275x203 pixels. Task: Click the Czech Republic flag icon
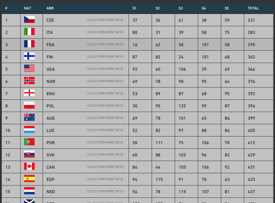click(x=29, y=19)
